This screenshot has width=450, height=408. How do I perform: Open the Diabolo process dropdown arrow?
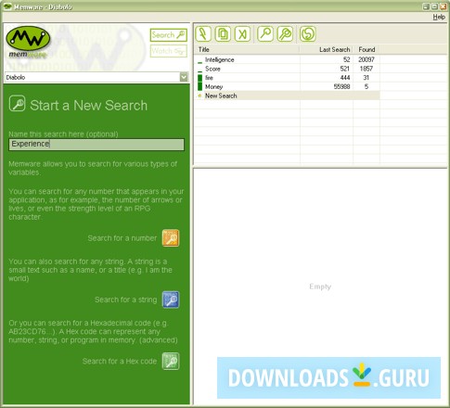pos(184,77)
